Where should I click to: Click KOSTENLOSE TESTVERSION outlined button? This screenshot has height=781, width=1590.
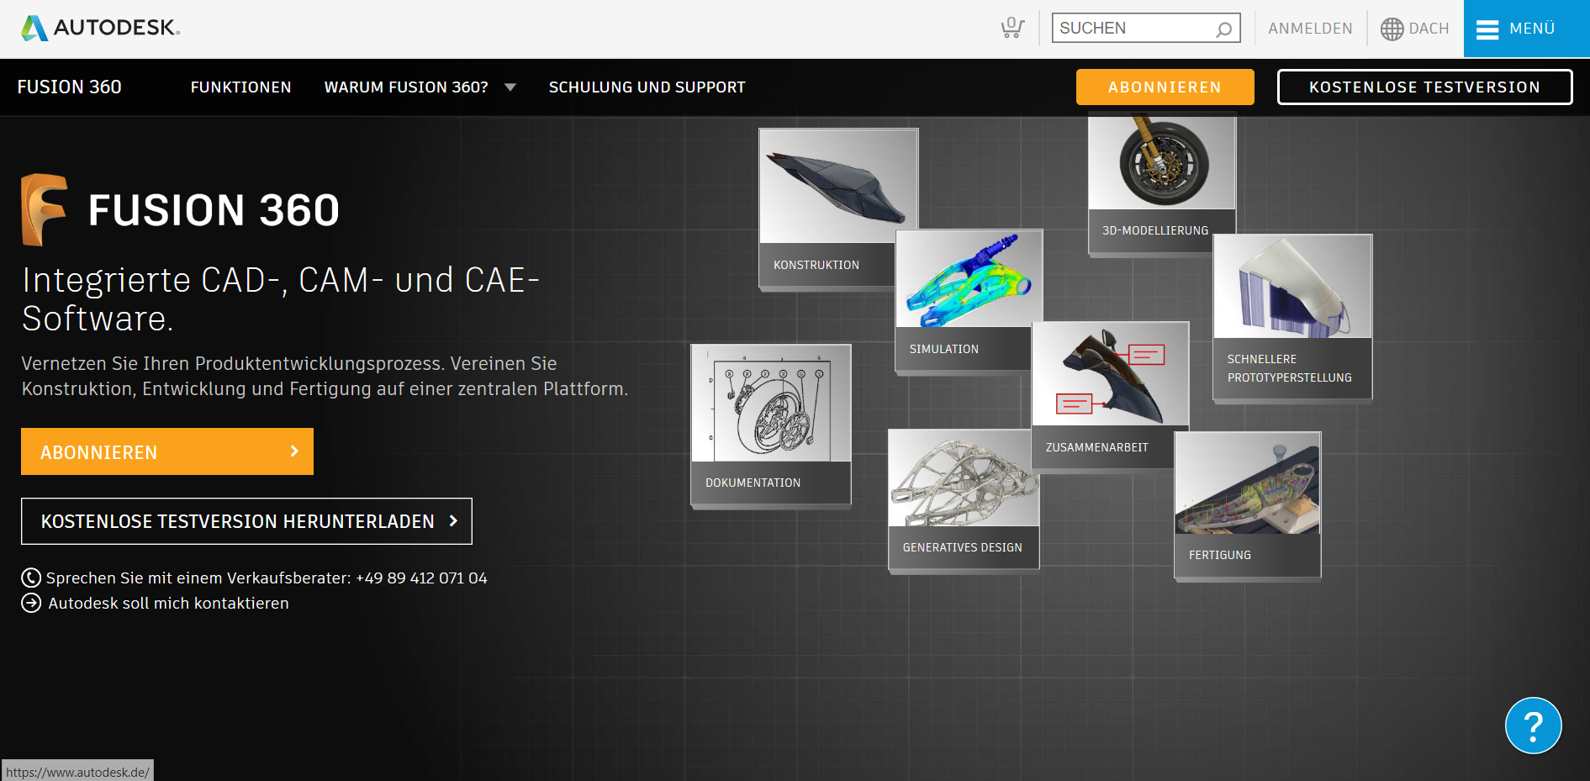(x=1424, y=87)
